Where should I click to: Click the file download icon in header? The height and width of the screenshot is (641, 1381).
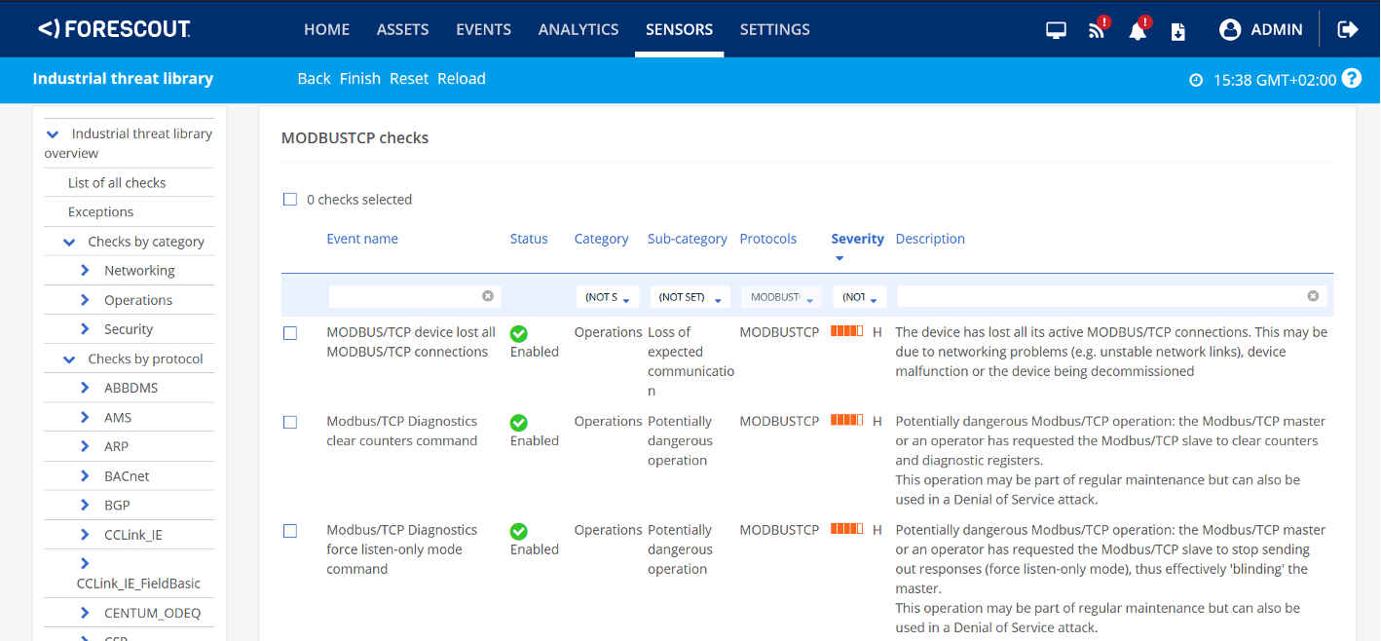point(1177,31)
